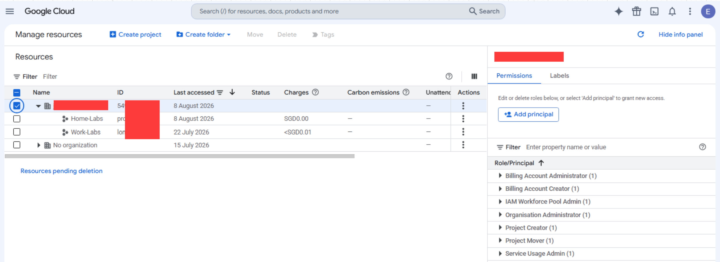Image resolution: width=720 pixels, height=262 pixels.
Task: Click the <SGD0.01 charges value
Action: 298,132
